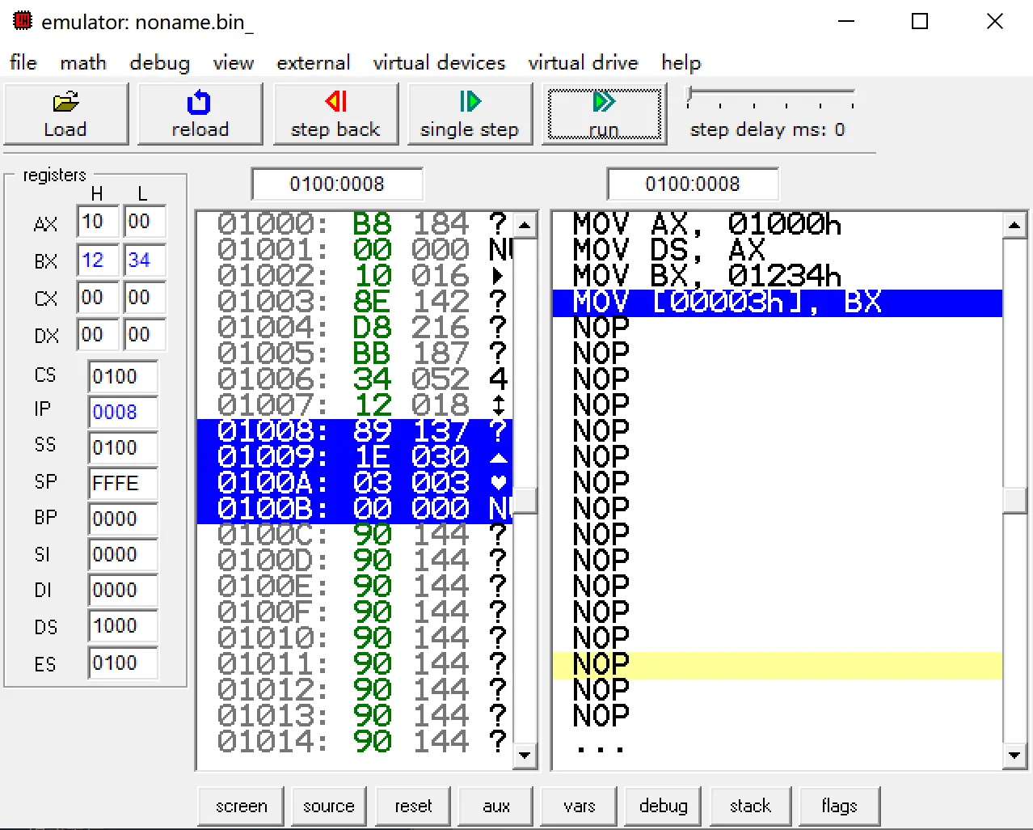Open the debug menu

tap(159, 62)
